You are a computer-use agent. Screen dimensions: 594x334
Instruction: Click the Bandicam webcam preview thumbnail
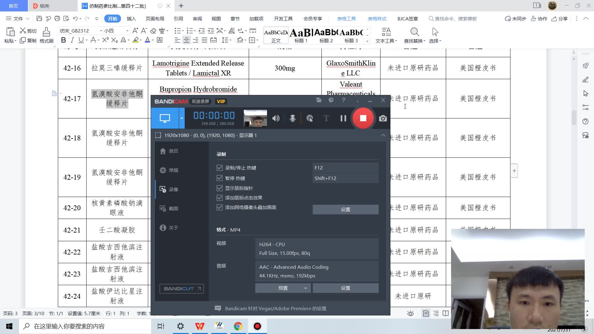tap(255, 118)
